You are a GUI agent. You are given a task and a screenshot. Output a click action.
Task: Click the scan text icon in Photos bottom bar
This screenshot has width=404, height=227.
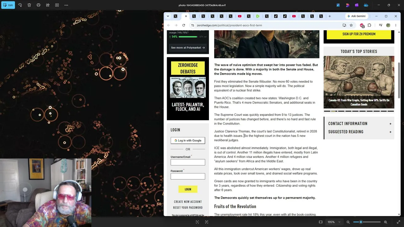tap(207, 222)
